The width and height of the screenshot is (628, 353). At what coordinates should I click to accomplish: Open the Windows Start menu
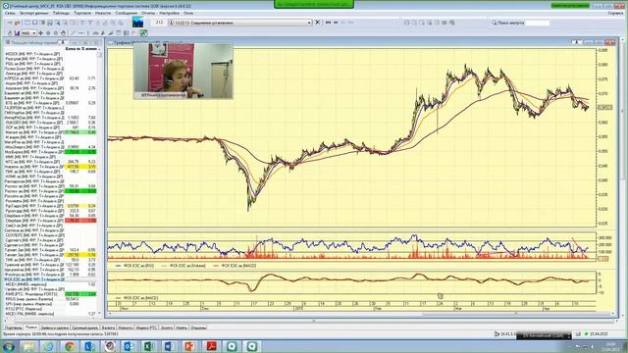coord(9,346)
